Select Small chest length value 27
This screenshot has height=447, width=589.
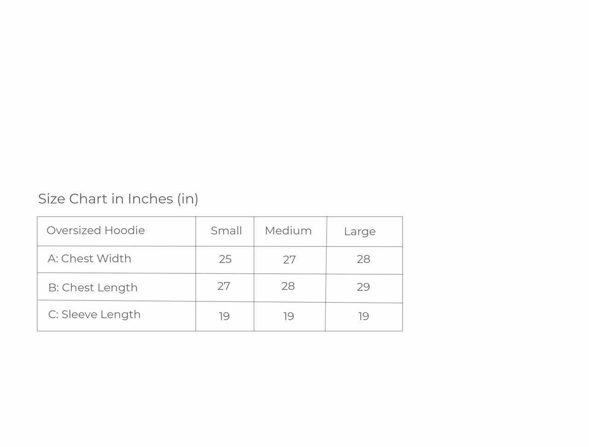pos(224,286)
